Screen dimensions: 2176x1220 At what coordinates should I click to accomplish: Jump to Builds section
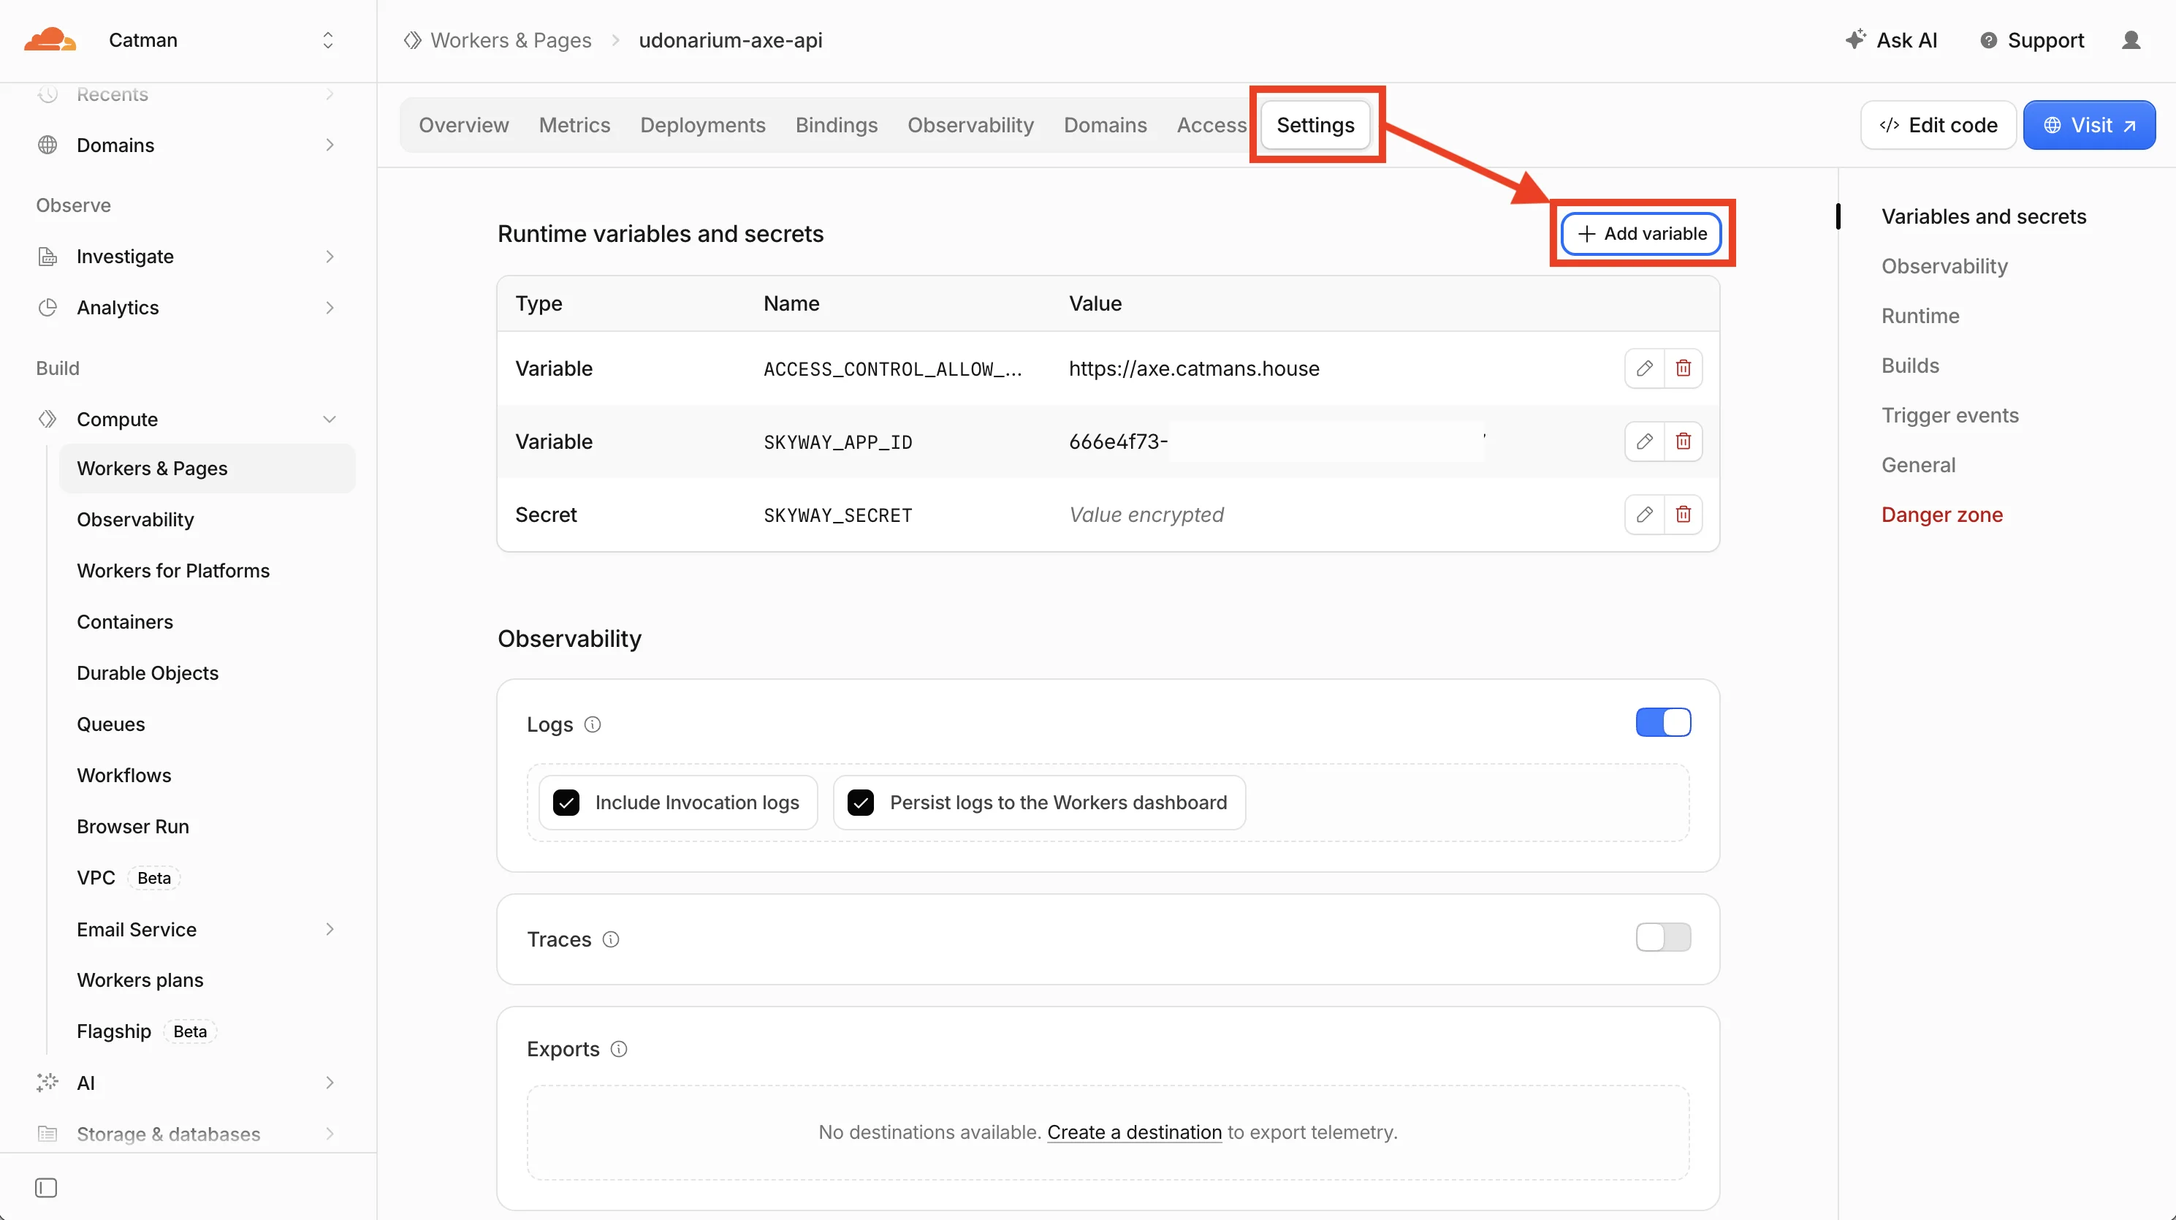[1910, 365]
